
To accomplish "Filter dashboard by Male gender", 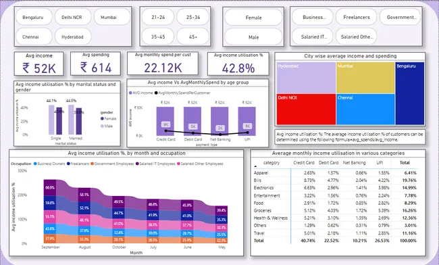I will pyautogui.click(x=253, y=37).
